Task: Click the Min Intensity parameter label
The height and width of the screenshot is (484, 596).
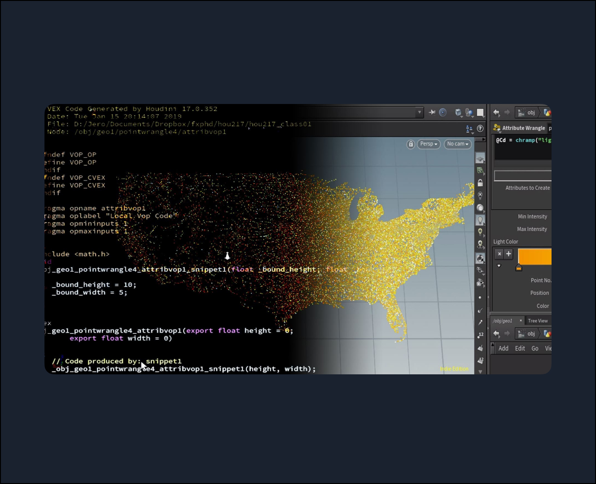Action: pyautogui.click(x=532, y=216)
